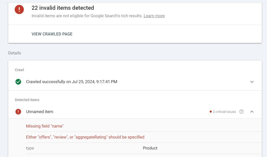Click the "Product" type value

coord(150,148)
